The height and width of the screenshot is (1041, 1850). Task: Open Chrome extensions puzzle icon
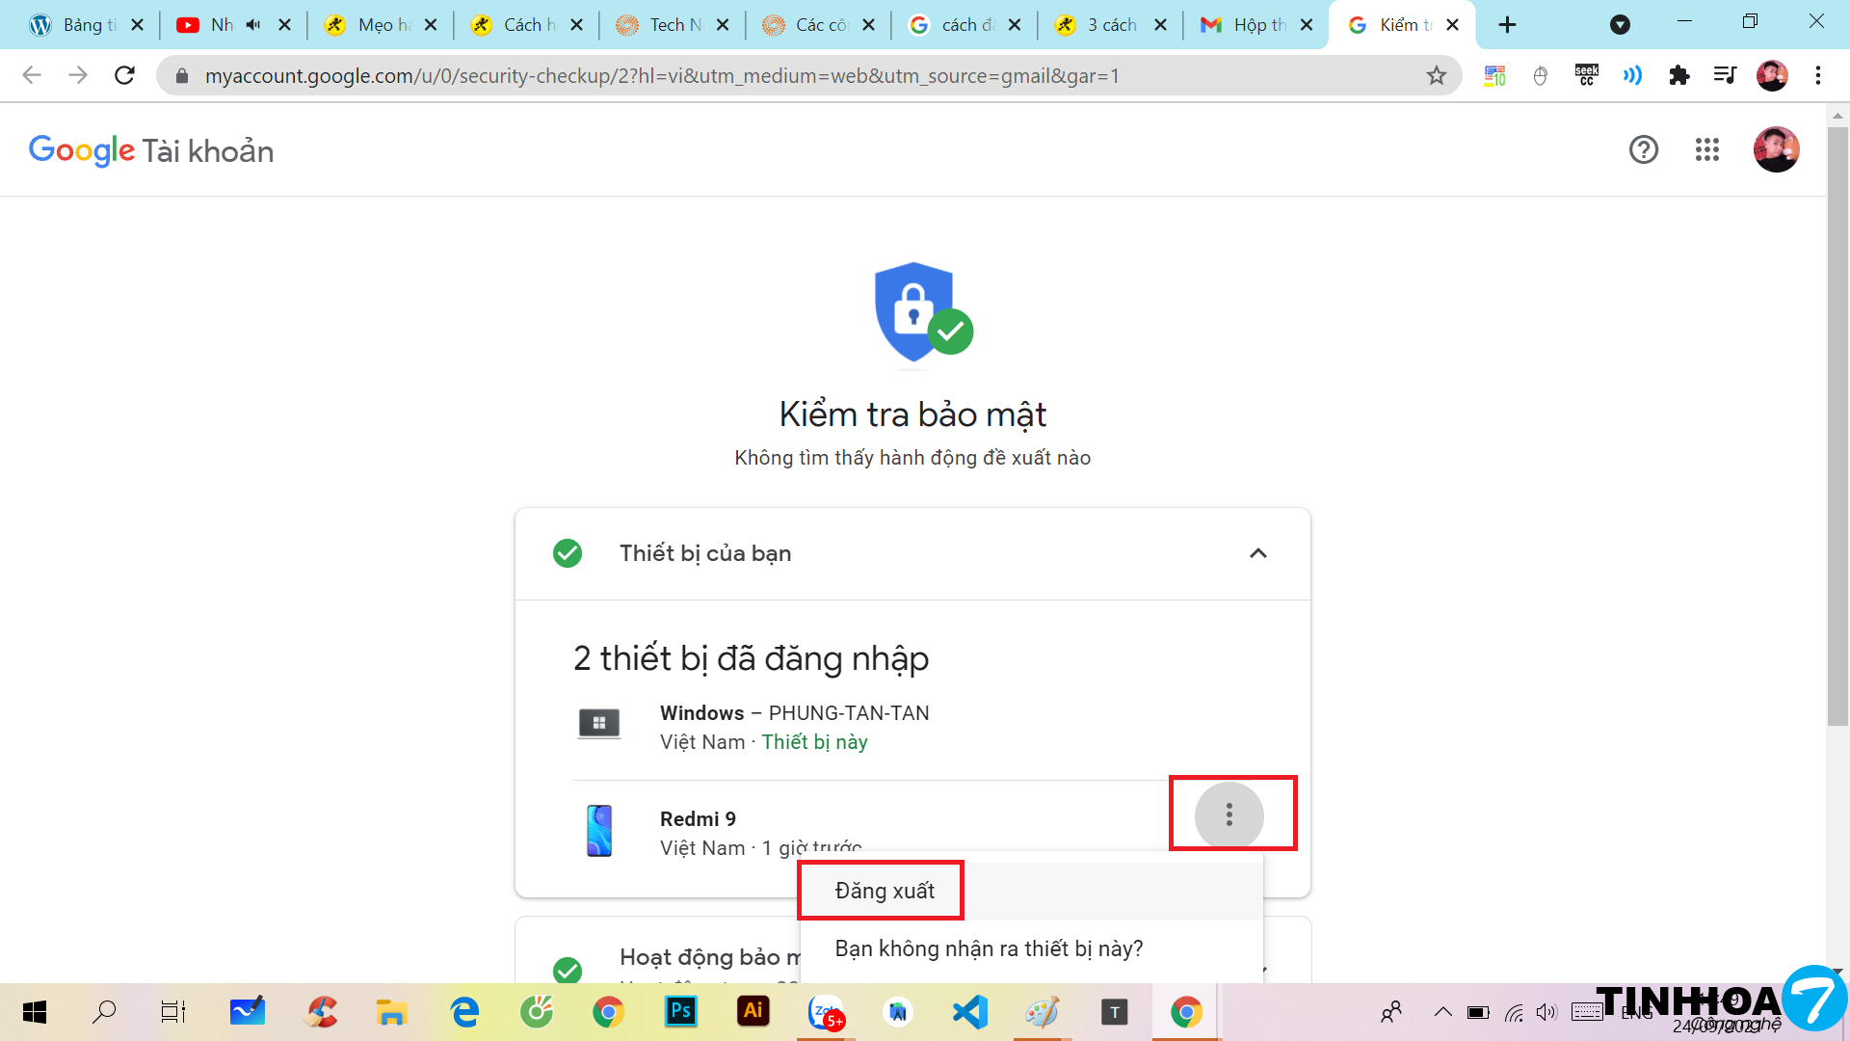[1678, 75]
